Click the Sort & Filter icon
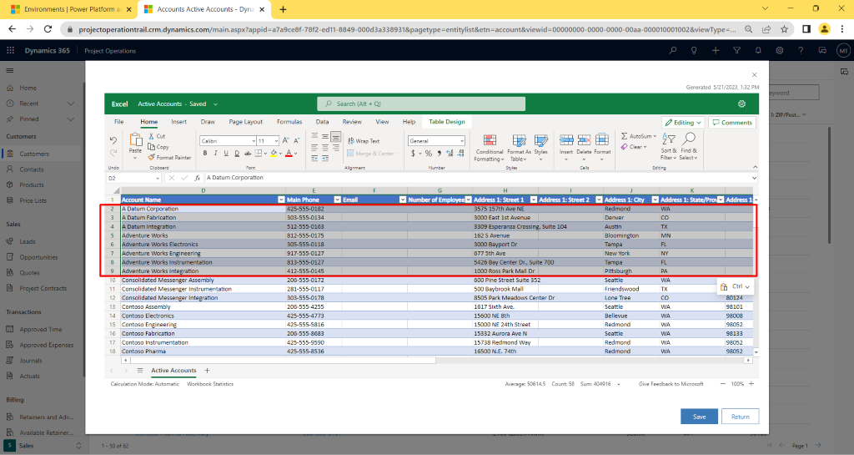The height and width of the screenshot is (455, 854). coord(668,138)
